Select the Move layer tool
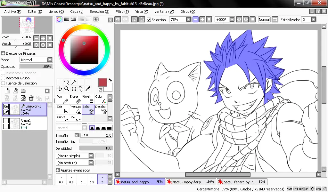The width and height of the screenshot is (328, 192). (60, 89)
